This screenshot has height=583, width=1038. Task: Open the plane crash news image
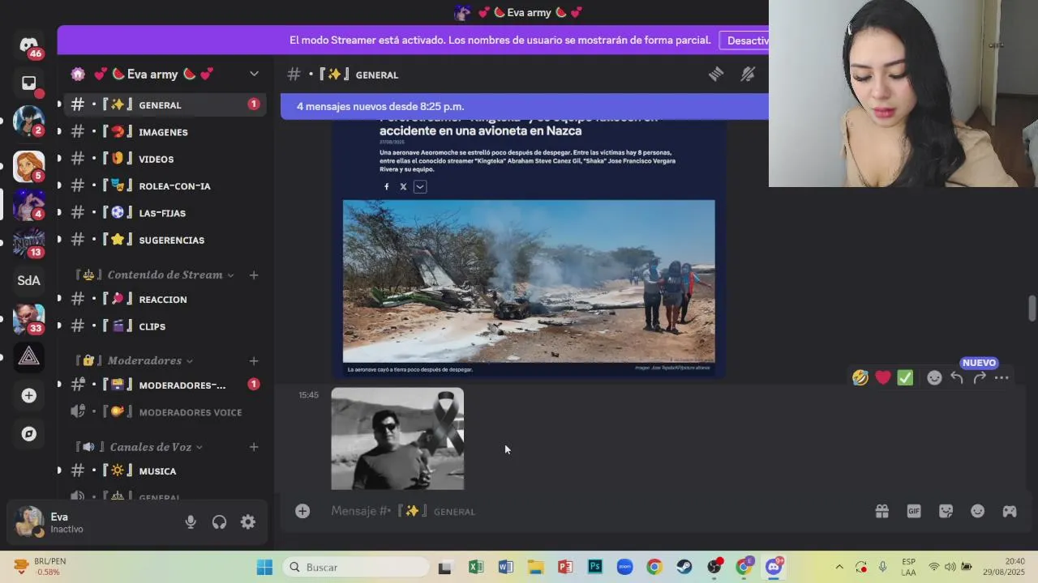[x=529, y=281]
